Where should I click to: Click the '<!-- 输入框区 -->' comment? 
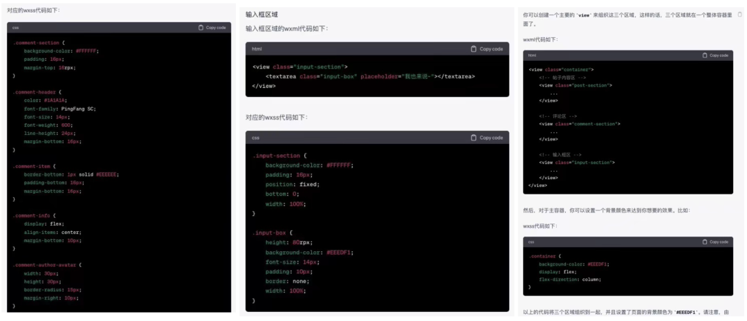[560, 155]
